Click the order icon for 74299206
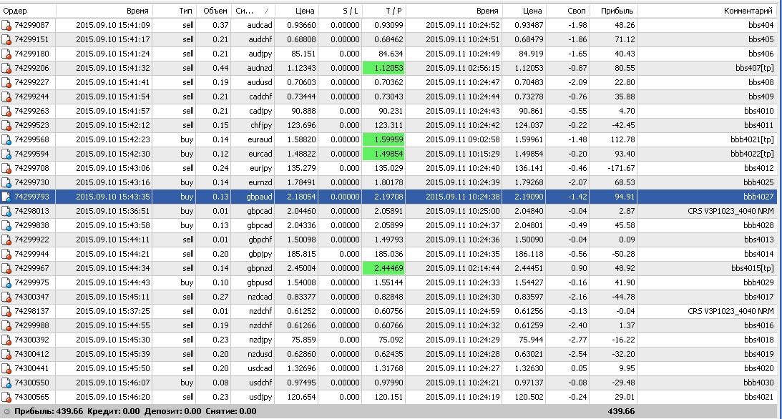The height and width of the screenshot is (419, 782). pos(6,68)
